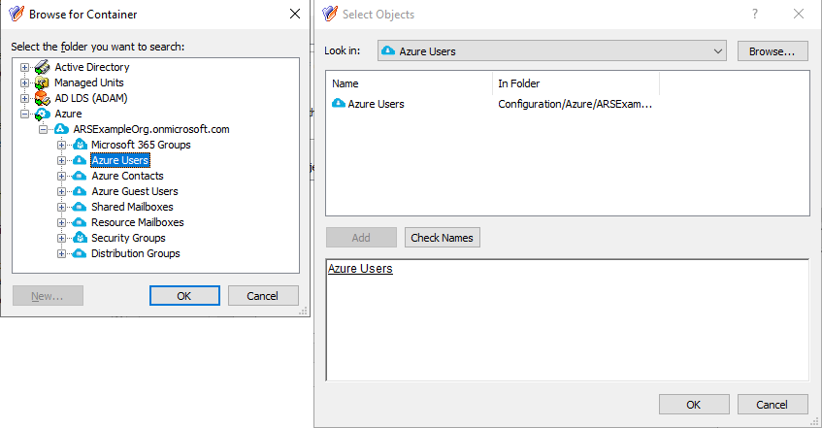Click Cancel in Browse for Container
Image resolution: width=822 pixels, height=428 pixels.
click(x=263, y=296)
